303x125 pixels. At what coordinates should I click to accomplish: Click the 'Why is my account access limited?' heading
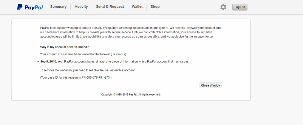pyautogui.click(x=64, y=47)
